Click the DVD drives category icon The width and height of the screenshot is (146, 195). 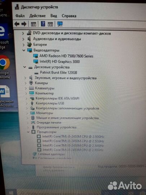click(x=29, y=33)
